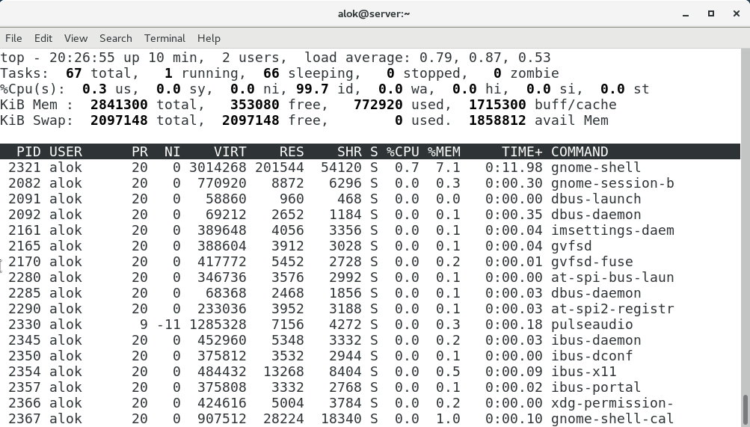Click the 66 sleeping tasks value

(271, 73)
